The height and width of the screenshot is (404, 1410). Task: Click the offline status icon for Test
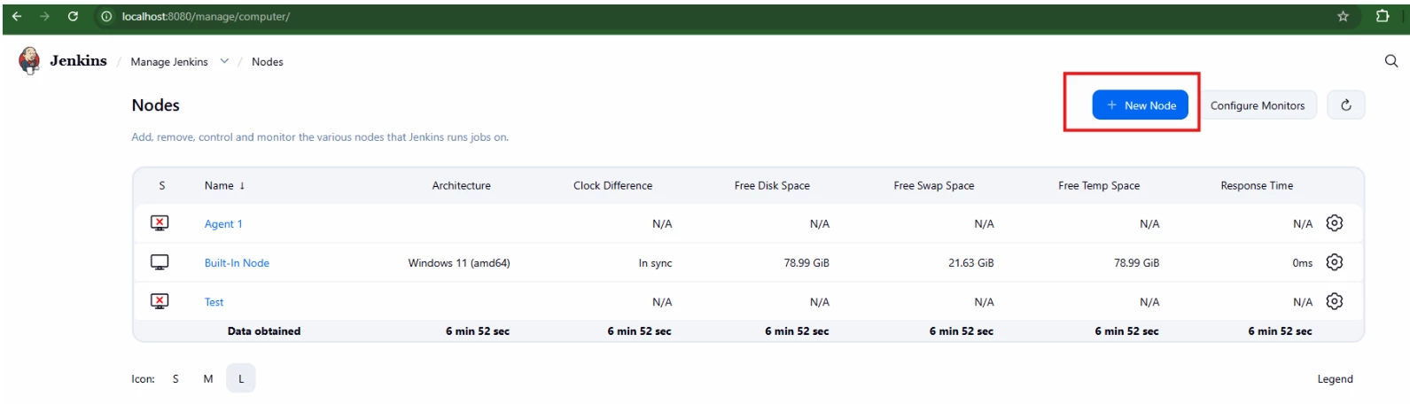tap(160, 301)
